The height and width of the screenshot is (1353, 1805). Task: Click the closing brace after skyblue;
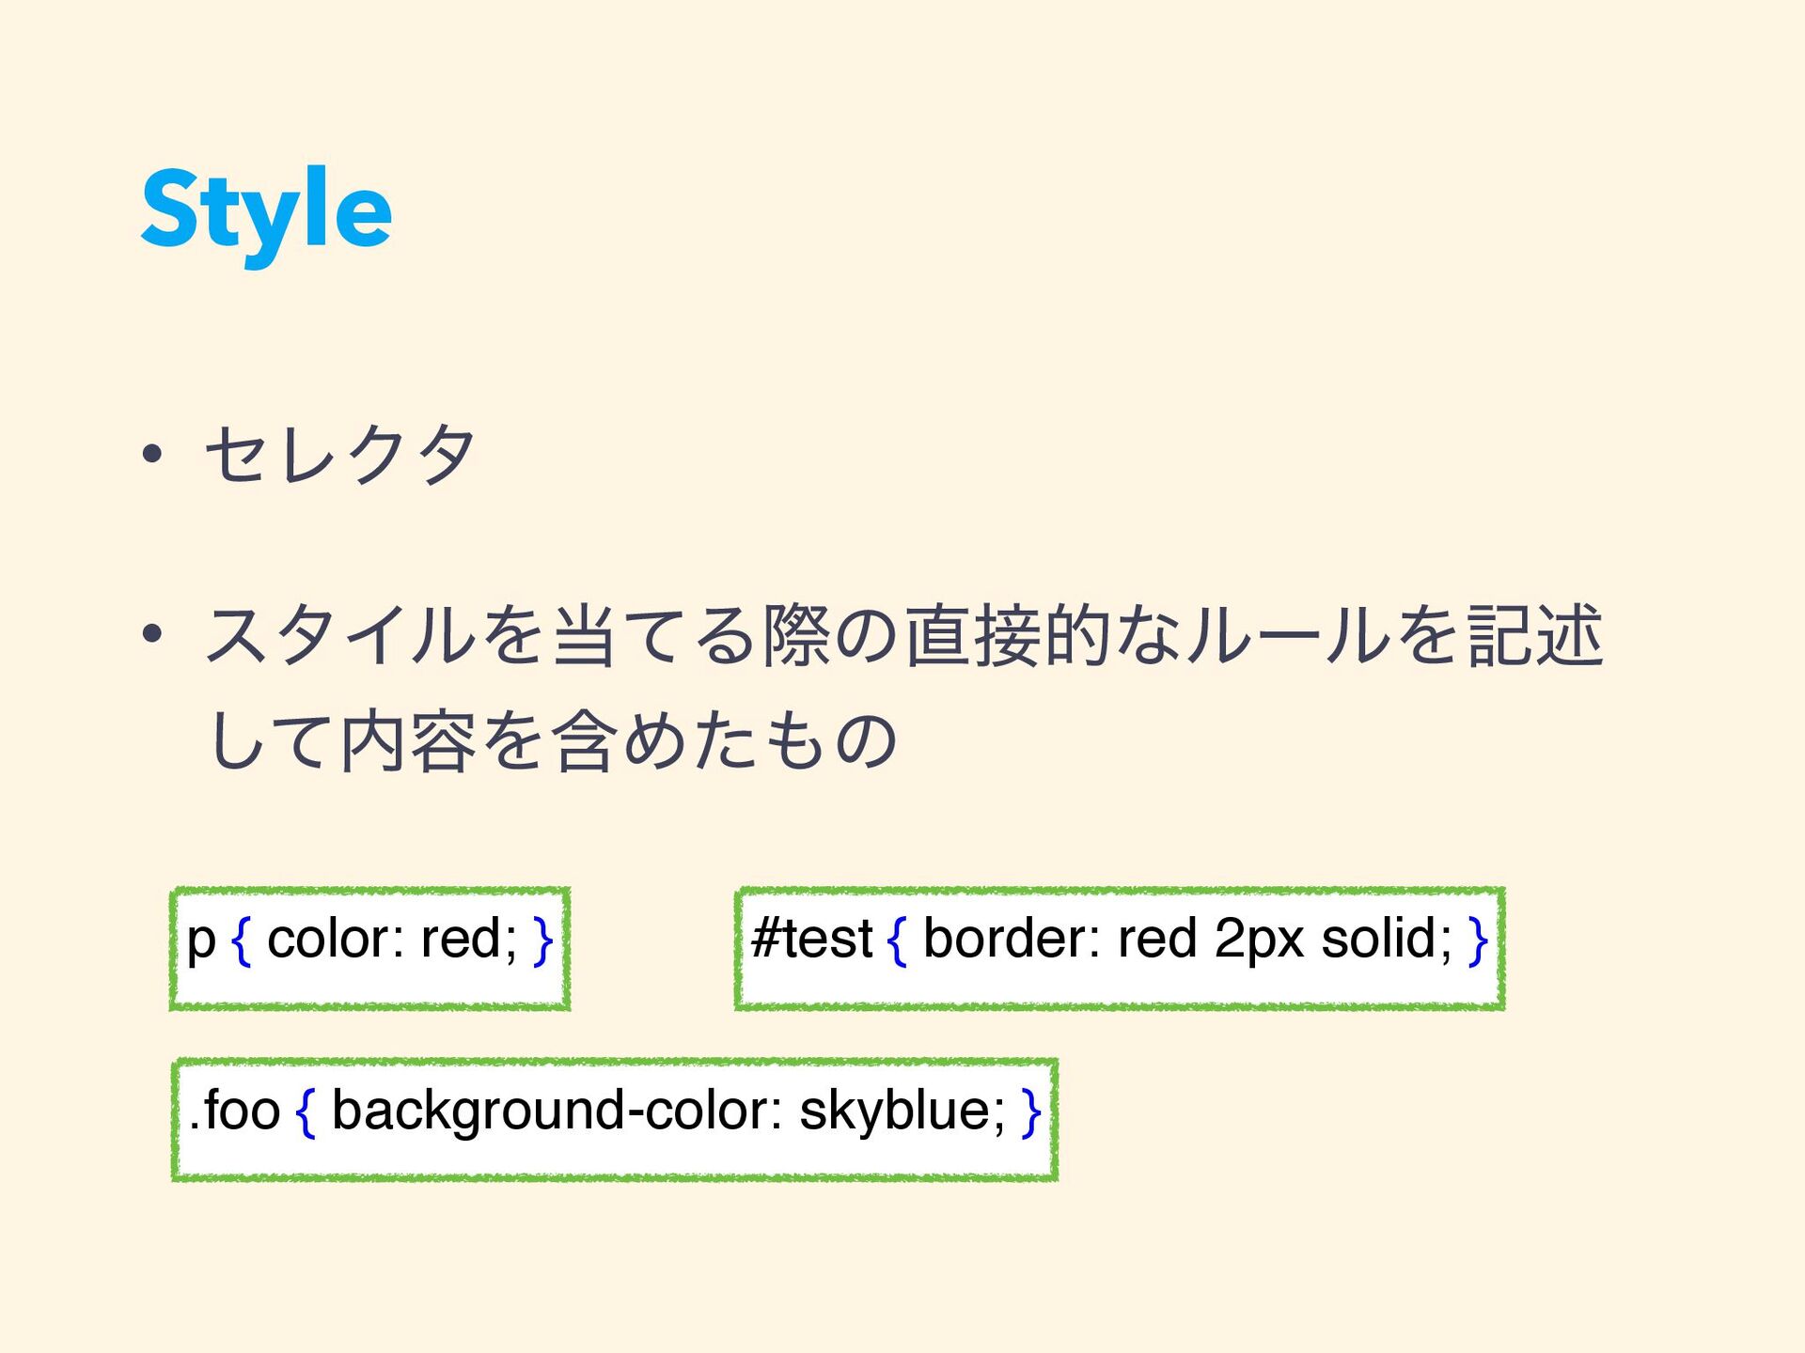1031,1112
